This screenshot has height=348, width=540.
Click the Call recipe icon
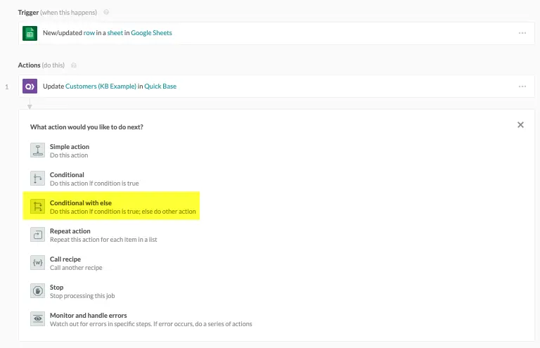(37, 263)
